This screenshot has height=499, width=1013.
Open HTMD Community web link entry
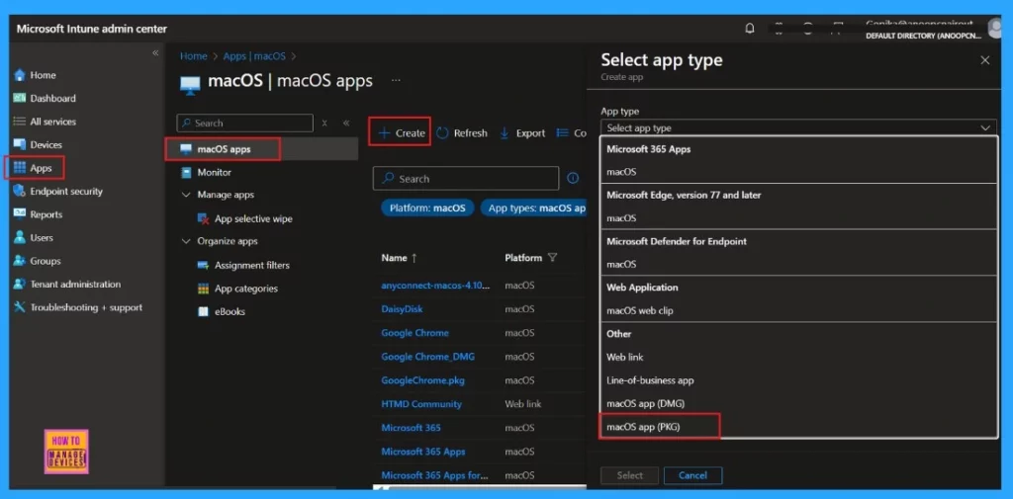(421, 404)
